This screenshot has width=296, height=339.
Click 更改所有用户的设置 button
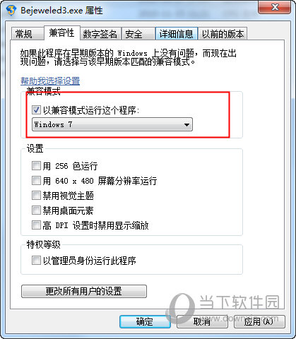tap(84, 292)
